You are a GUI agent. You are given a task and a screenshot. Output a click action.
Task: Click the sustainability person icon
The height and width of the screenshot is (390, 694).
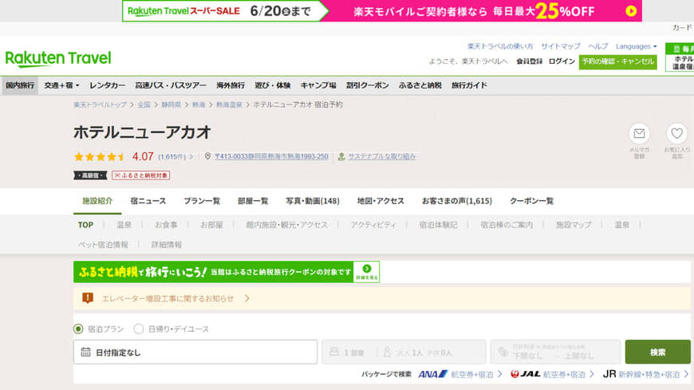(x=341, y=156)
